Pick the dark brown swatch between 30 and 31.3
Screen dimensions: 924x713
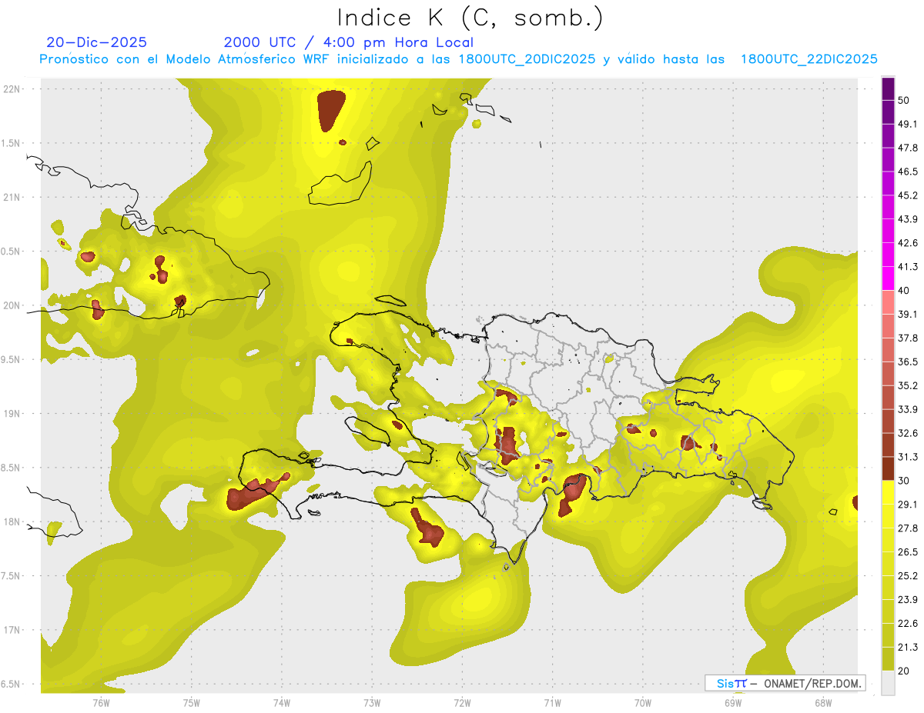(889, 468)
